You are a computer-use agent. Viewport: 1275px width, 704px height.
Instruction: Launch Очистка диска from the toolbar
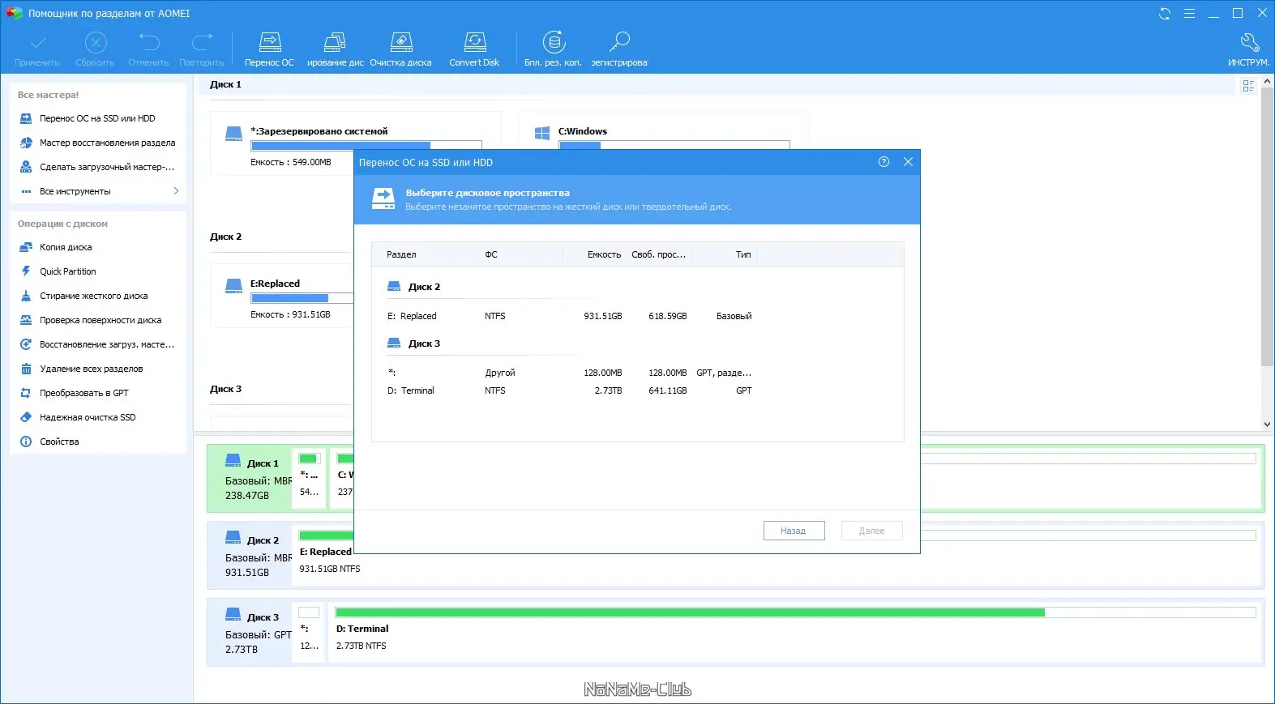[401, 49]
